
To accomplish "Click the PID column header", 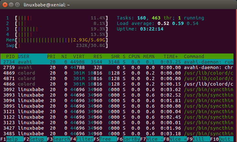I will click(x=10, y=56).
